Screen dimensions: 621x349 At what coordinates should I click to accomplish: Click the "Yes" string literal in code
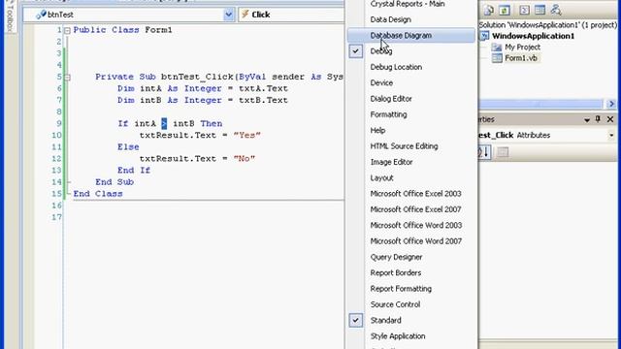tap(246, 136)
